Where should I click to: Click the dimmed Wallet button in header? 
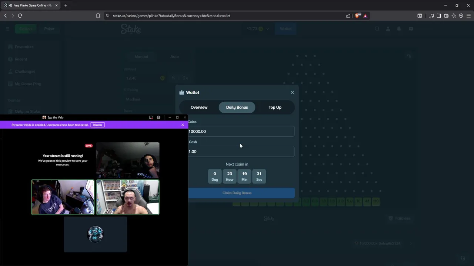tap(286, 29)
